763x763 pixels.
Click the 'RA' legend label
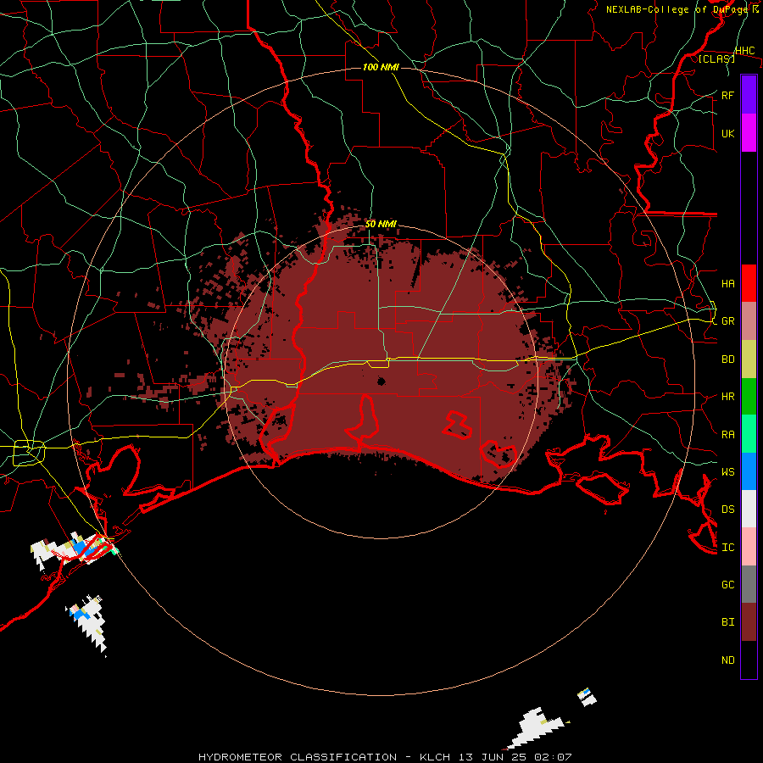point(727,435)
